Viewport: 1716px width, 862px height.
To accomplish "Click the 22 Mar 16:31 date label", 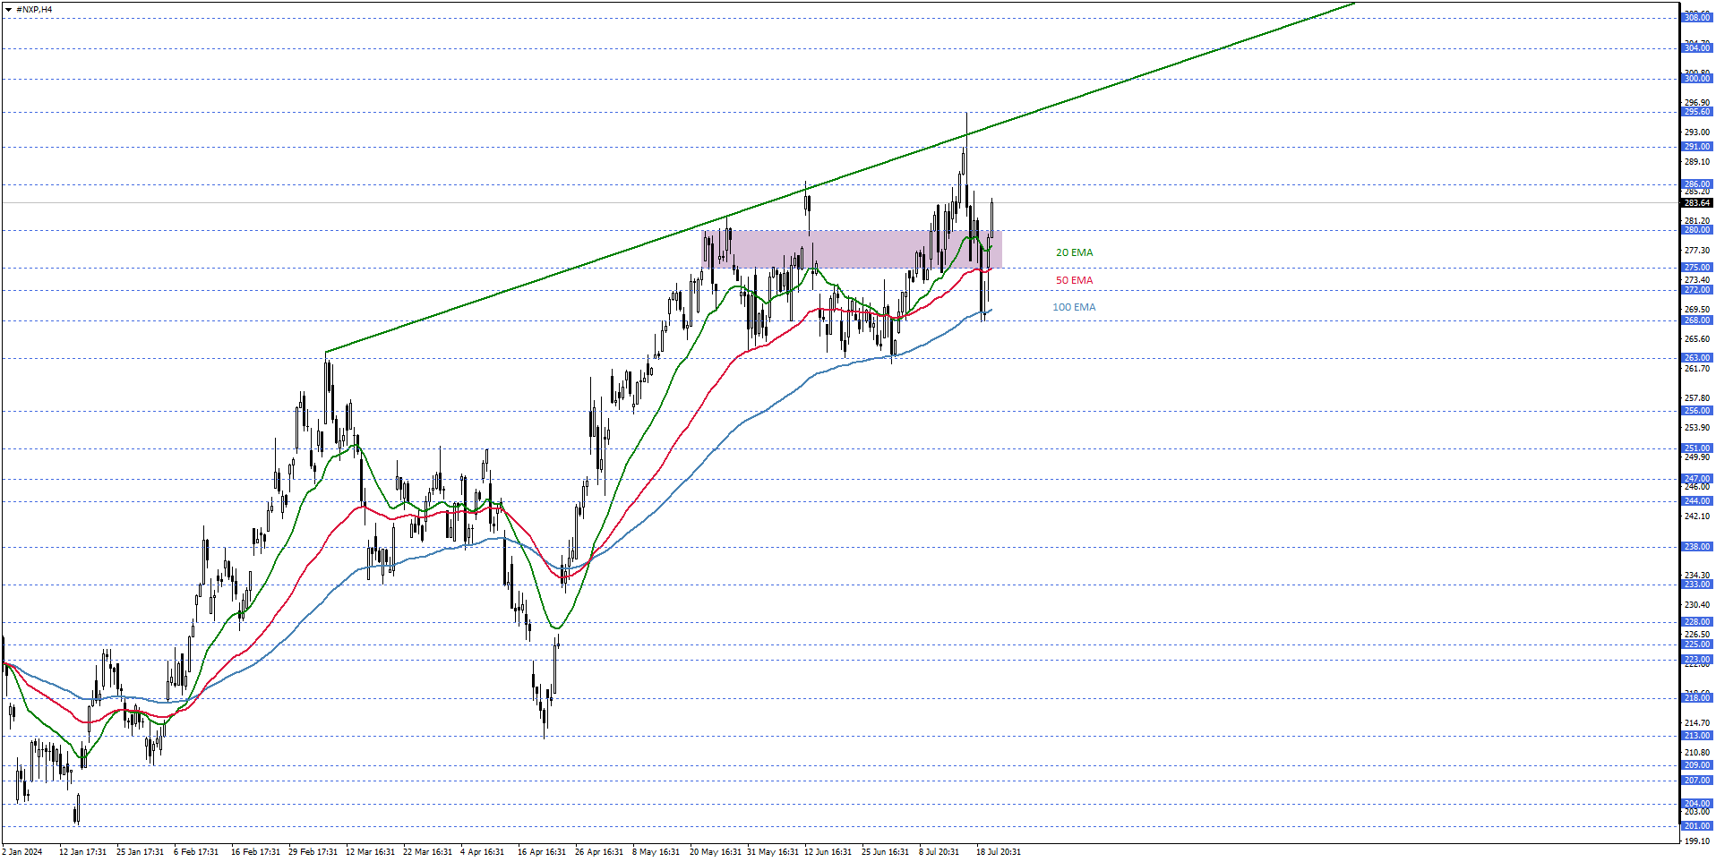I will pyautogui.click(x=427, y=852).
